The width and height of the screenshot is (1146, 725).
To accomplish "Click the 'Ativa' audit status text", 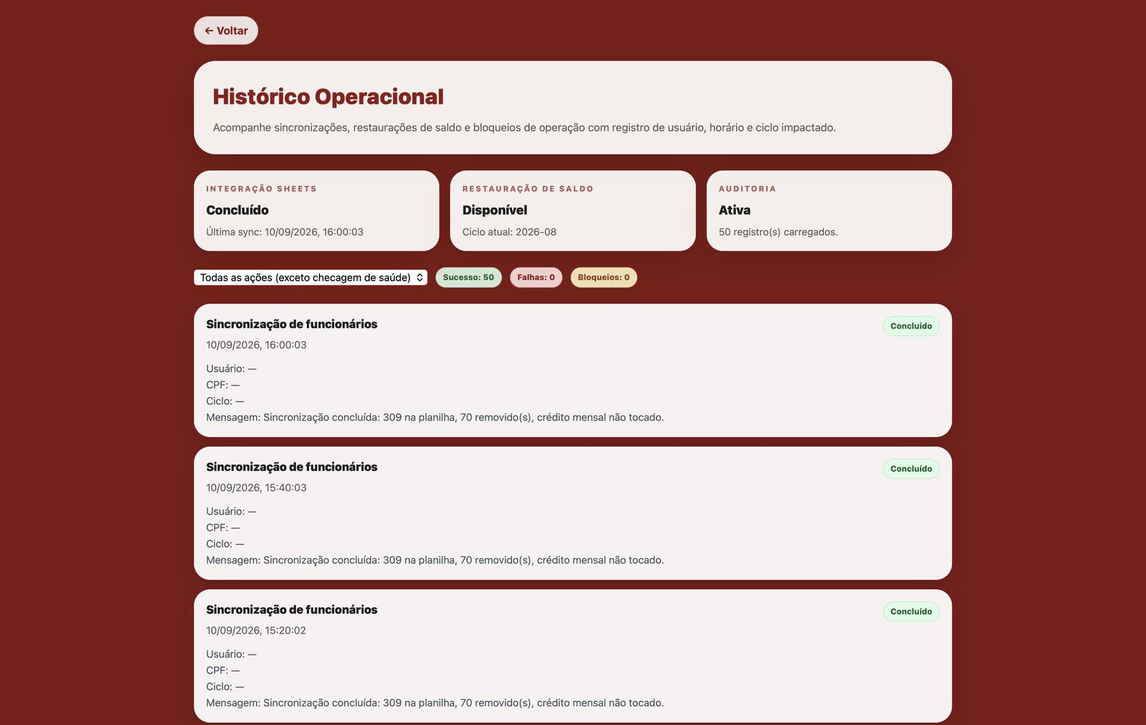I will [x=735, y=210].
